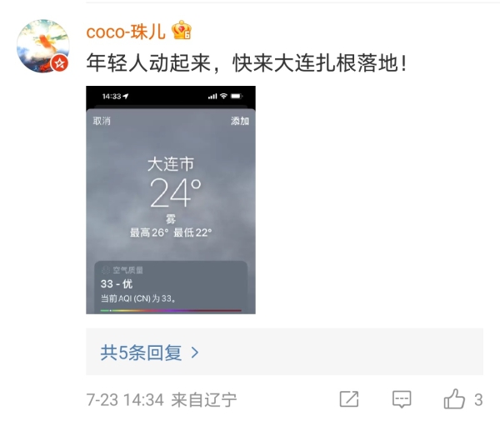The image size is (500, 421).
Task: Share this comment via repost icon
Action: pyautogui.click(x=349, y=399)
